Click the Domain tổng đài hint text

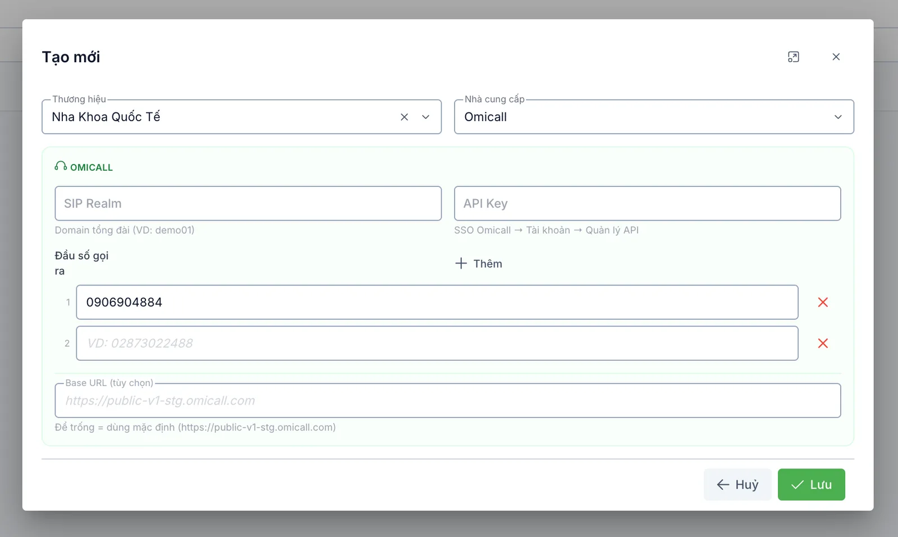125,230
